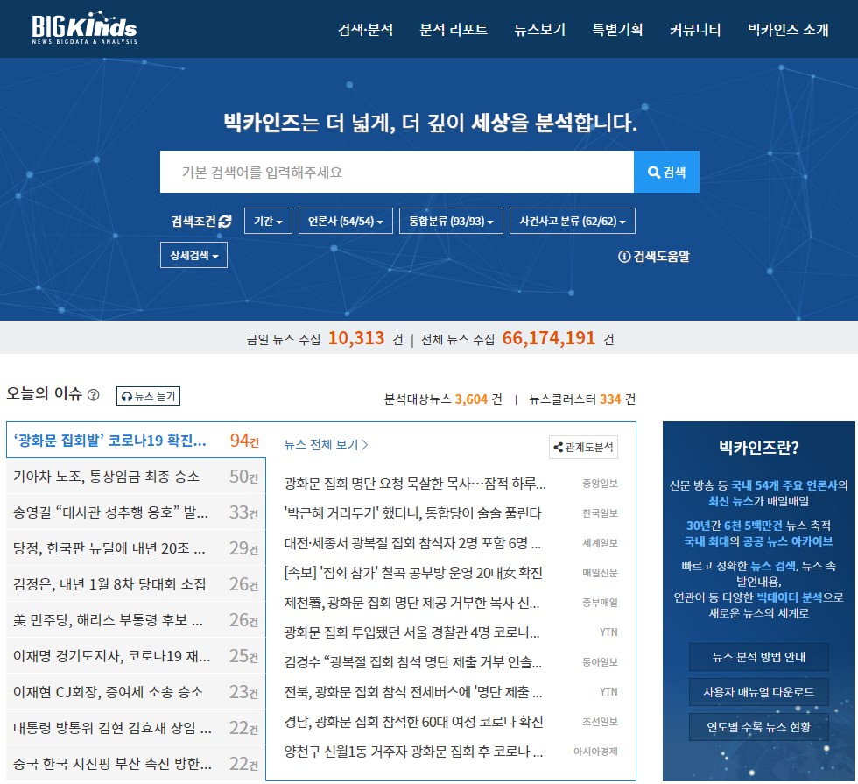Image resolution: width=858 pixels, height=784 pixels.
Task: Select the '광화문 집회발' 코로나19 확진 issue
Action: [136, 440]
